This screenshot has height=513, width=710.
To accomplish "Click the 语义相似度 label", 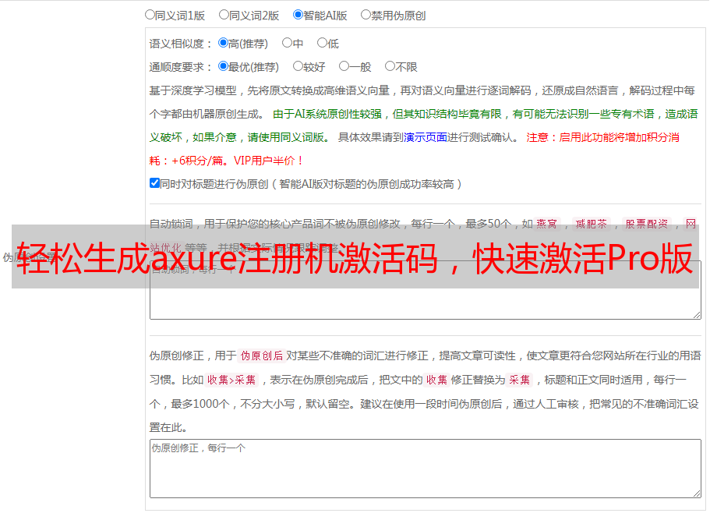I will coord(180,44).
